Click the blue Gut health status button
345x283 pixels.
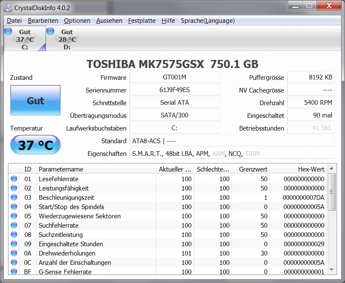35,100
